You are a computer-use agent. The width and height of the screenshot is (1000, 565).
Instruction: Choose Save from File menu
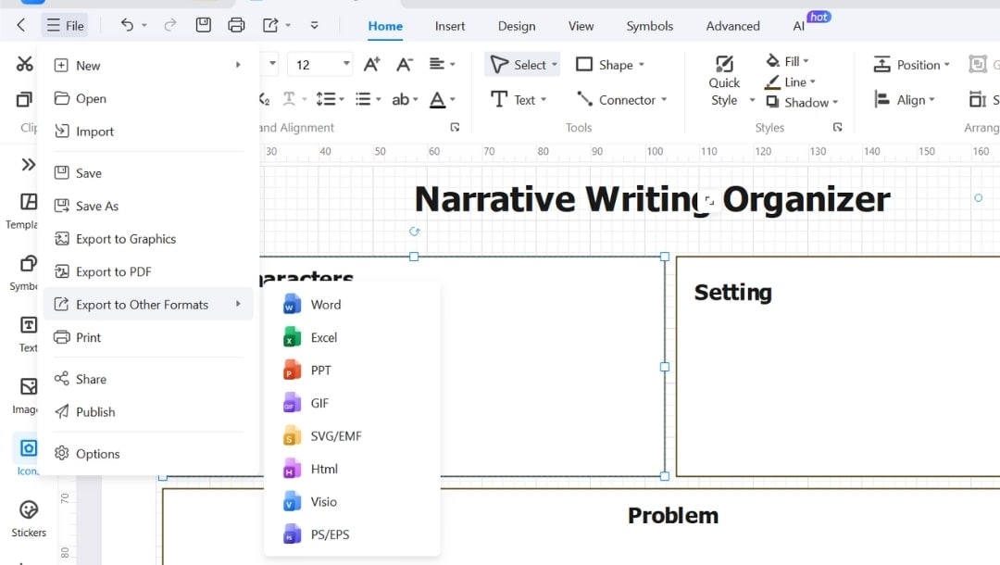pos(148,173)
